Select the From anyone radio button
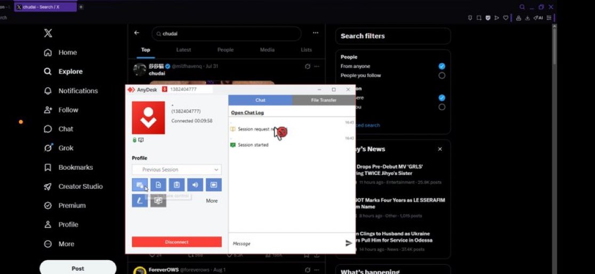Screen dimensions: 595x274 (441, 66)
